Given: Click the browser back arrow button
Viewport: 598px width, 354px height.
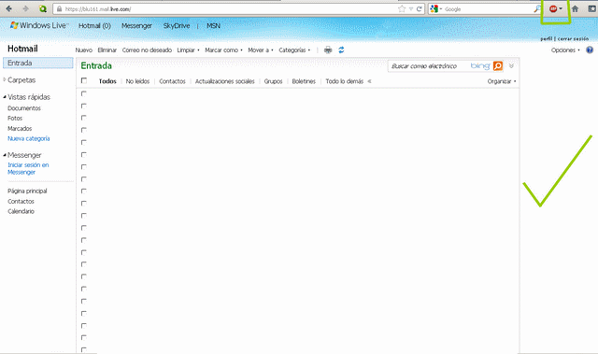Looking at the screenshot, I should point(8,8).
